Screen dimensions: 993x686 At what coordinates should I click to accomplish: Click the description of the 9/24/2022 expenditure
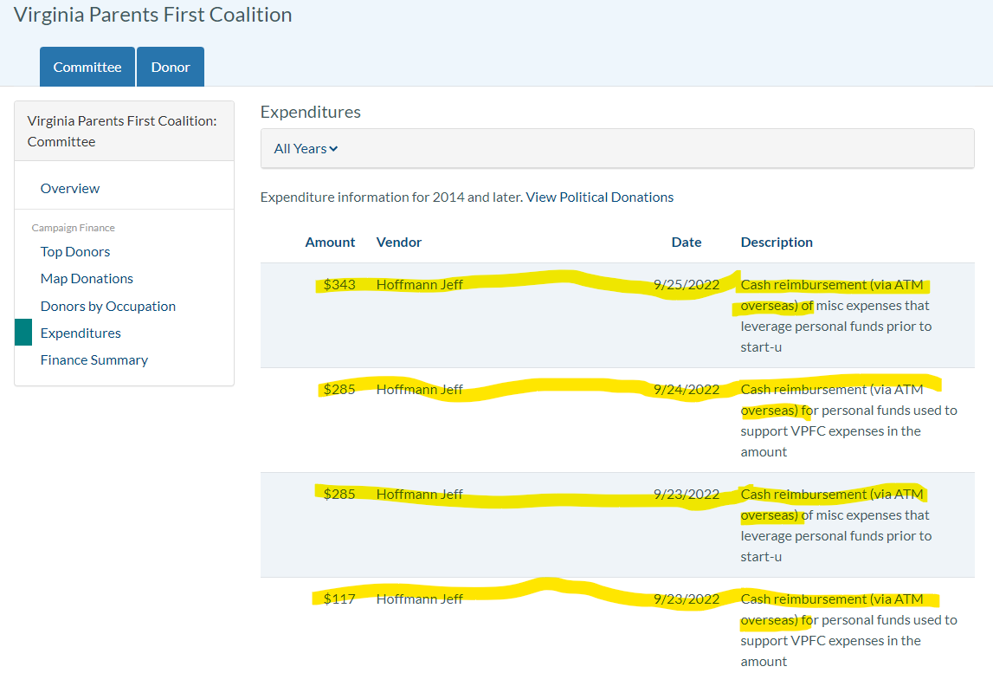(x=848, y=420)
